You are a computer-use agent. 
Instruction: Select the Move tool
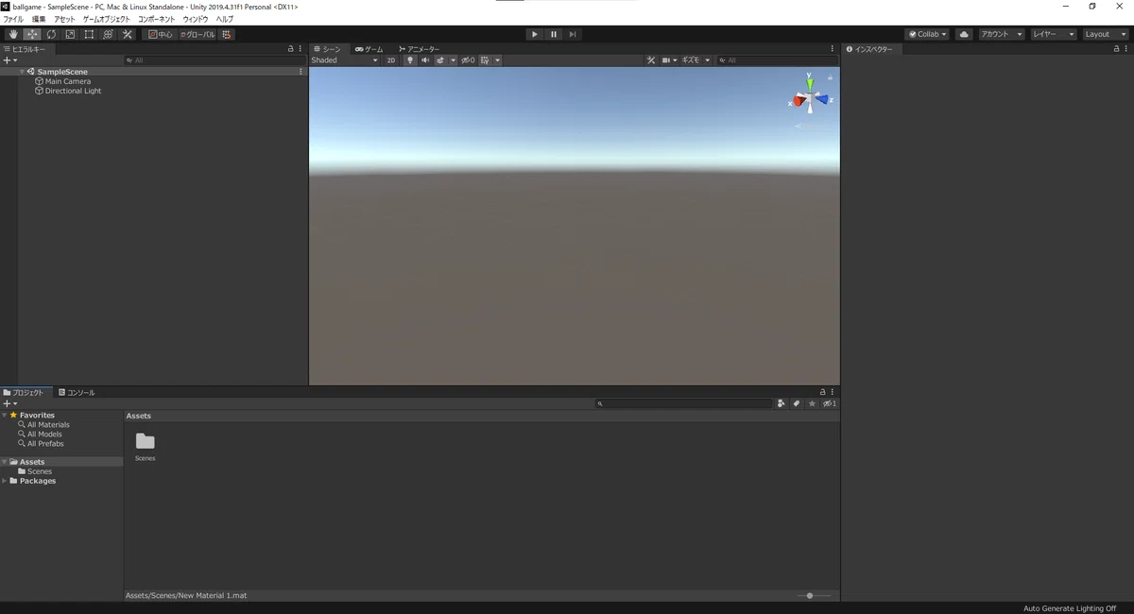[x=32, y=34]
